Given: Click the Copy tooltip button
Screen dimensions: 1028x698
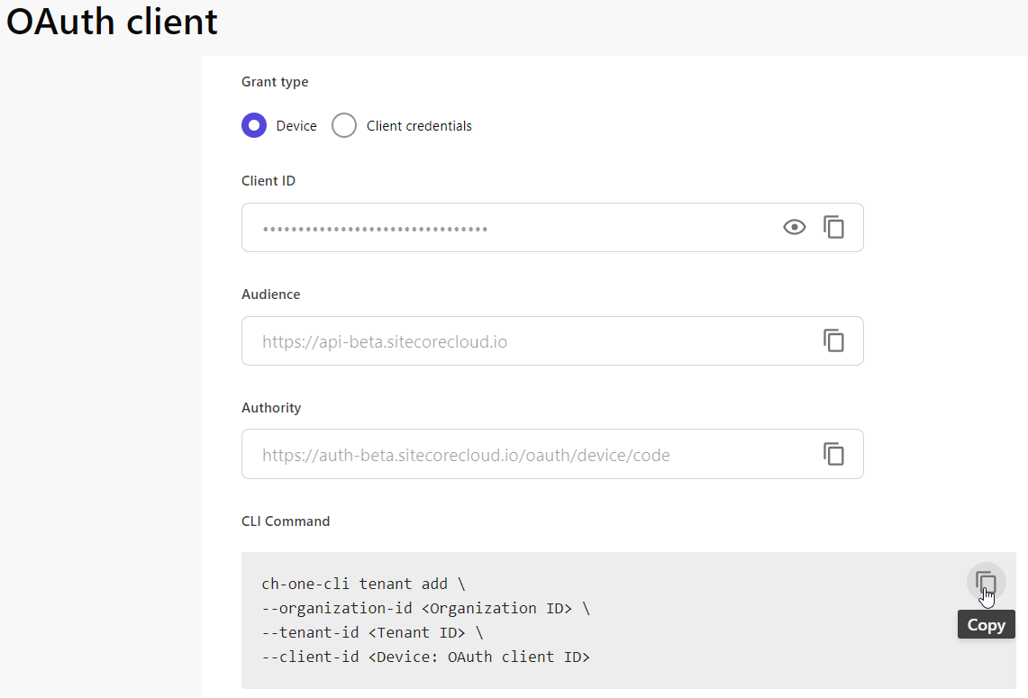Looking at the screenshot, I should pos(986,624).
